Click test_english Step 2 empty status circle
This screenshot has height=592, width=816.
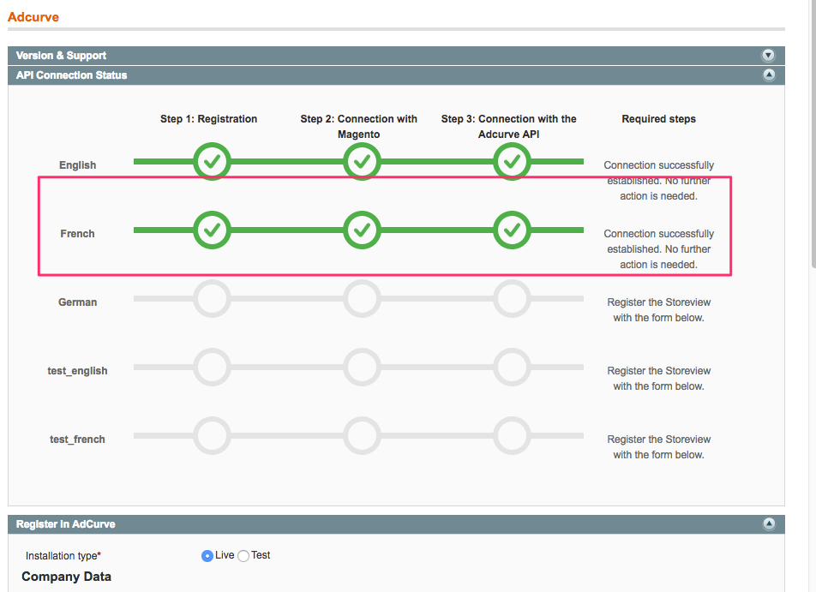click(x=362, y=368)
